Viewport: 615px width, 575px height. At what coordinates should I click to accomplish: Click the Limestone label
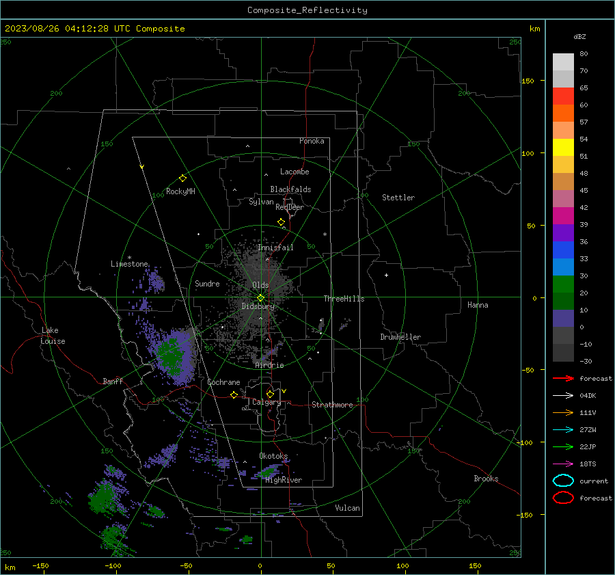129,264
